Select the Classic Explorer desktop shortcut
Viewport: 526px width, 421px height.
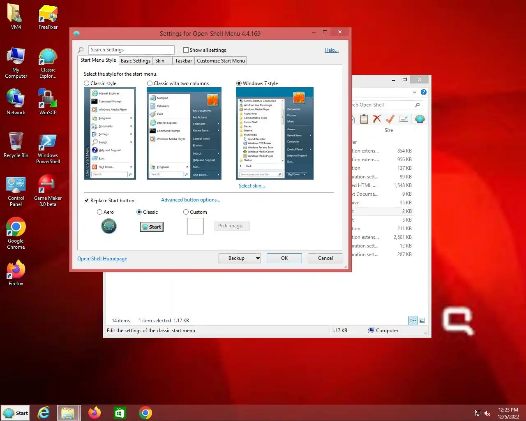point(48,62)
